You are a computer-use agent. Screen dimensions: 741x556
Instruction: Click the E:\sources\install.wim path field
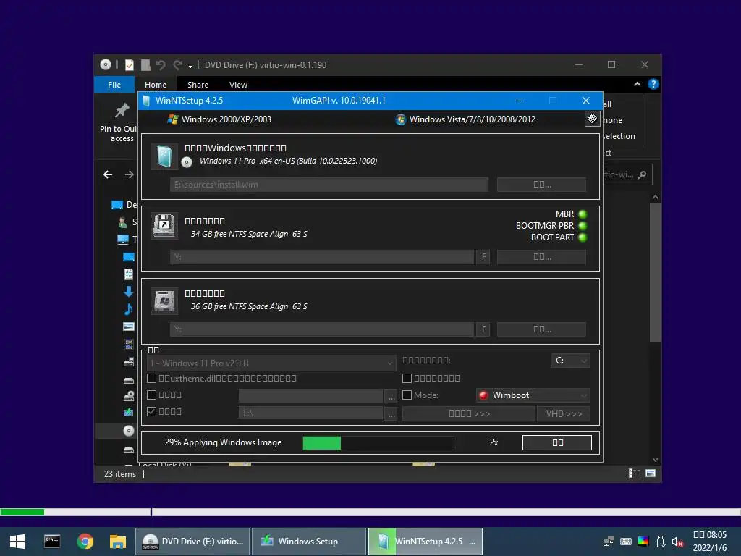pyautogui.click(x=329, y=185)
